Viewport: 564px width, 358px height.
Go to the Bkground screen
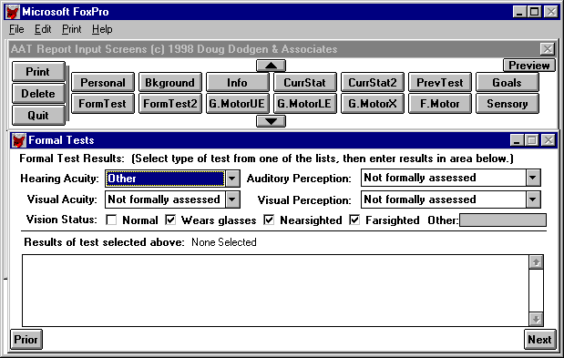pos(170,82)
